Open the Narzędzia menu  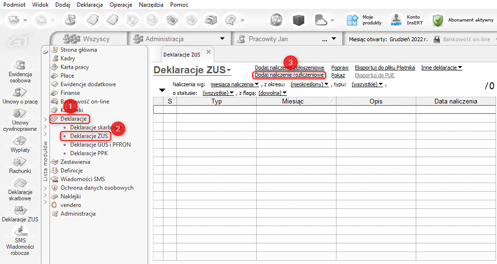point(151,5)
